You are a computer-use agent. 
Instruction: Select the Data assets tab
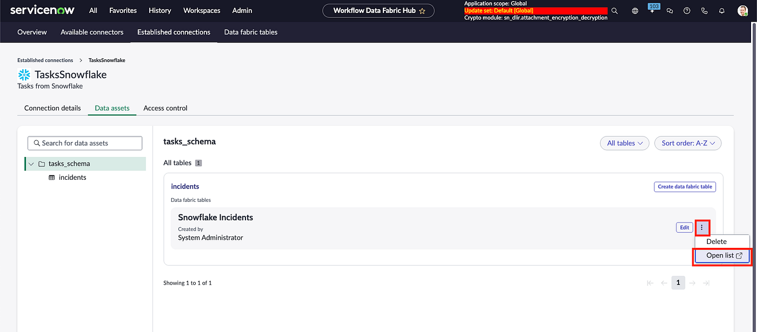[112, 108]
